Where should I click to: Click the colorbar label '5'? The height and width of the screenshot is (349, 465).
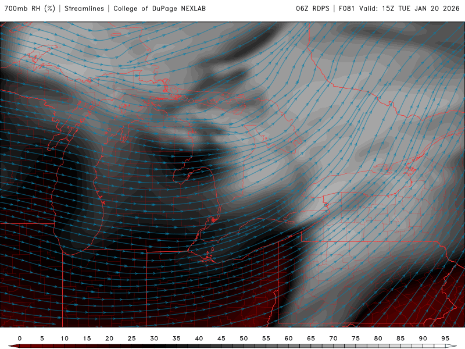click(42, 339)
